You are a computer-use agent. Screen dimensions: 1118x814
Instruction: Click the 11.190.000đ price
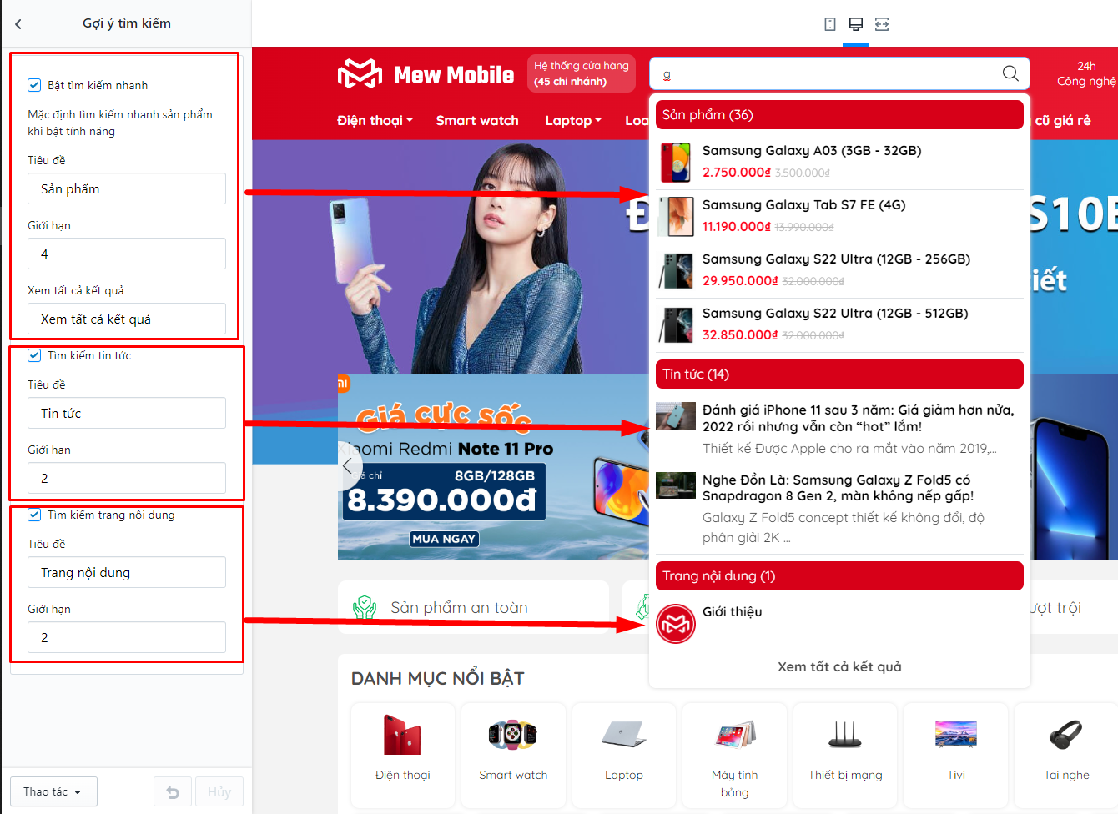point(737,226)
